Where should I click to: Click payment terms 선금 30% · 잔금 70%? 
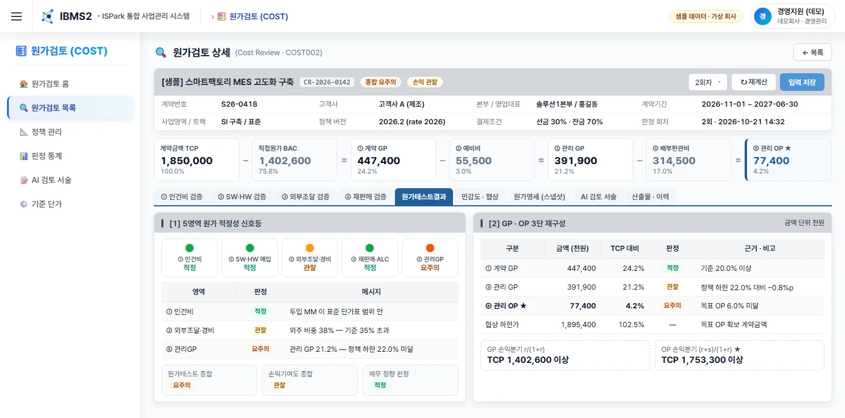click(x=569, y=122)
